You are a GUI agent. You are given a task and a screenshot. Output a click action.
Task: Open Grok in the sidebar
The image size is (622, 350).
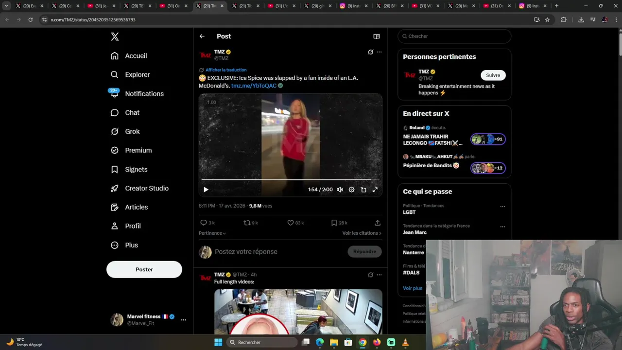(x=125, y=132)
